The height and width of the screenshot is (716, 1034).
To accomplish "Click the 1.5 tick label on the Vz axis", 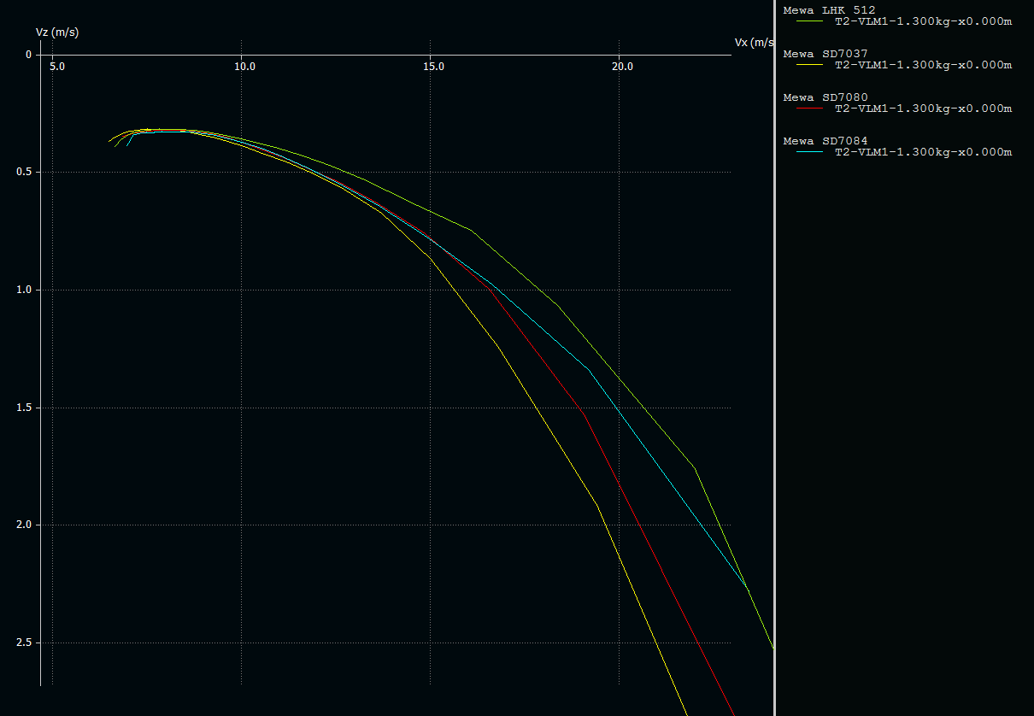I will tap(23, 408).
